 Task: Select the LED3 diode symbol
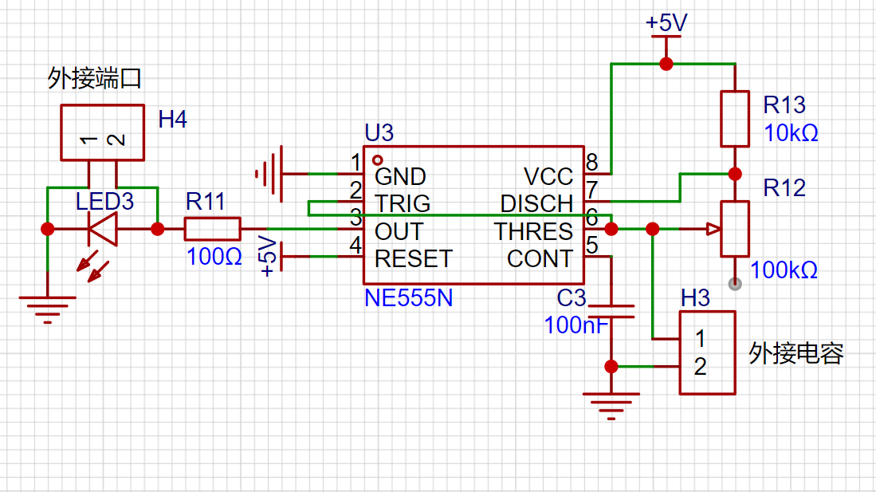(x=103, y=229)
